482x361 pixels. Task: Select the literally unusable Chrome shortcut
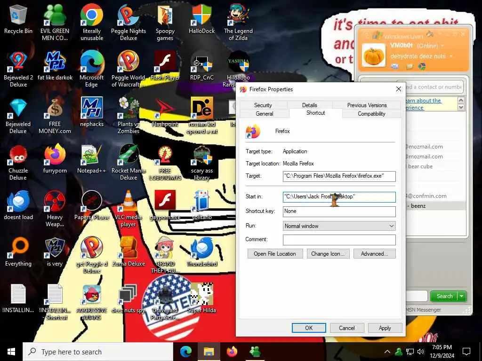pos(92,22)
